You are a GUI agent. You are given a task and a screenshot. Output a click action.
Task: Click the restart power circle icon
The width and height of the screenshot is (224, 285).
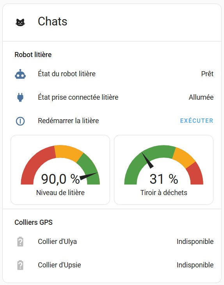(x=20, y=121)
